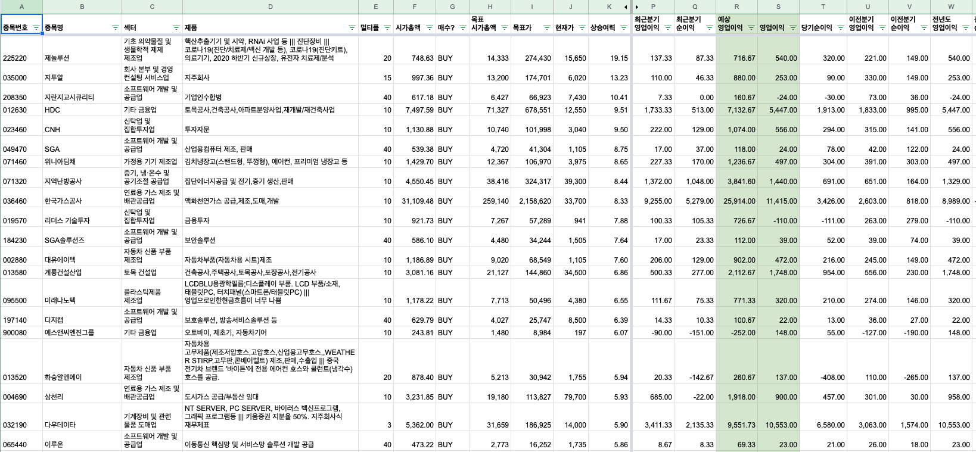Select market cap cell 31,109.48

[x=415, y=197]
